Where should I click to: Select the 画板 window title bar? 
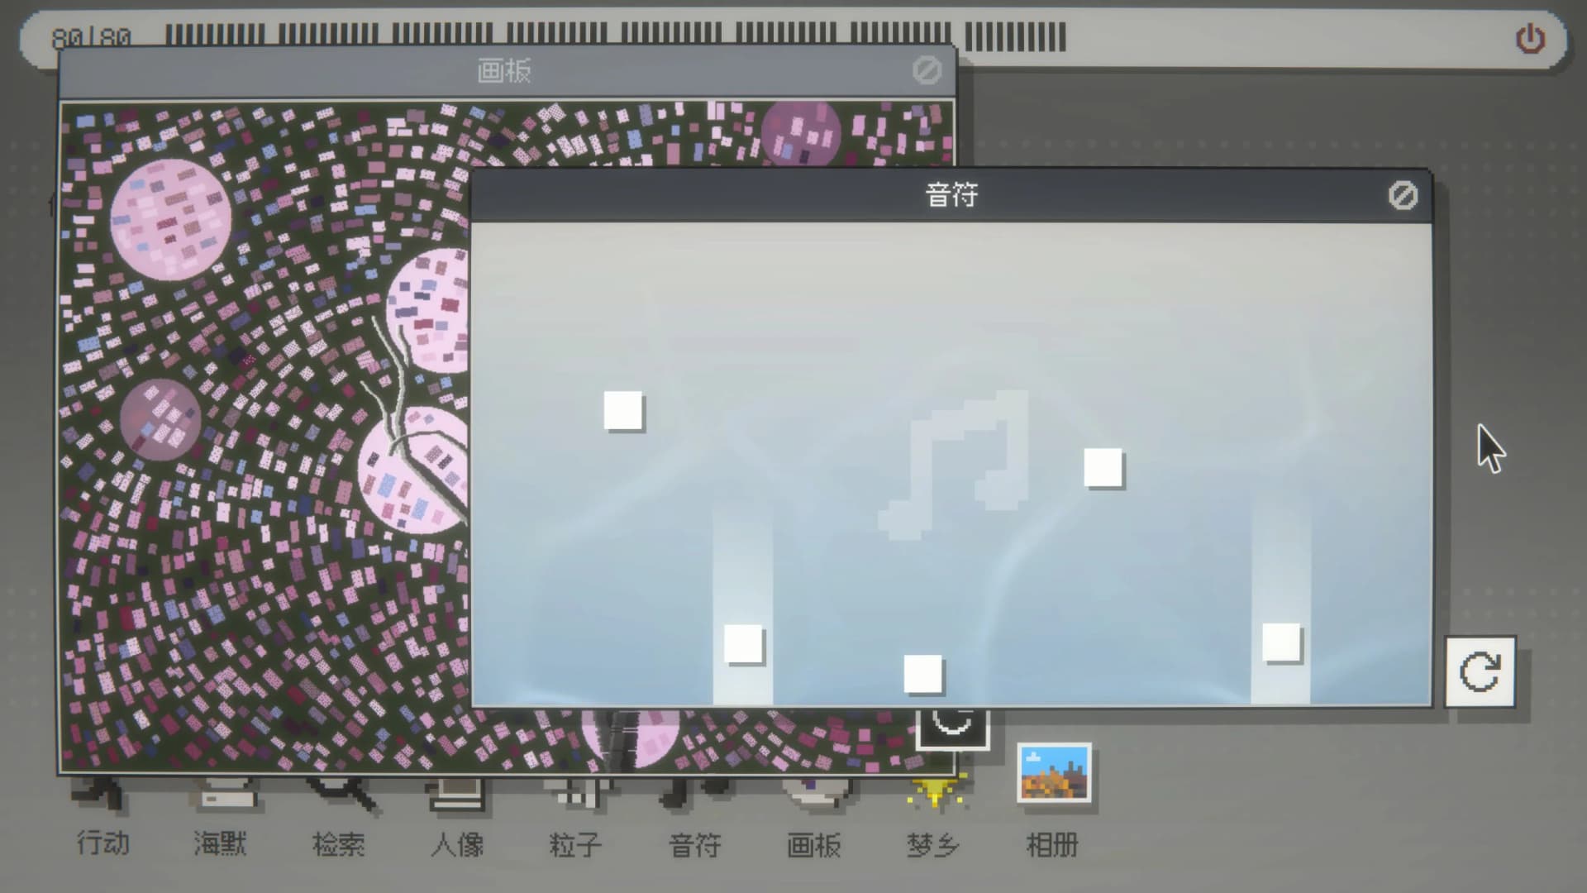coord(504,72)
